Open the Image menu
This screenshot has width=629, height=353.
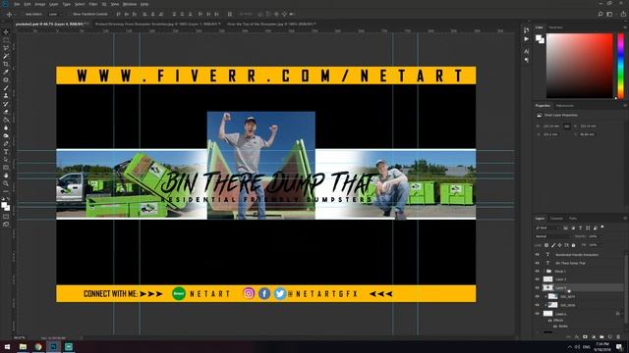pyautogui.click(x=40, y=4)
